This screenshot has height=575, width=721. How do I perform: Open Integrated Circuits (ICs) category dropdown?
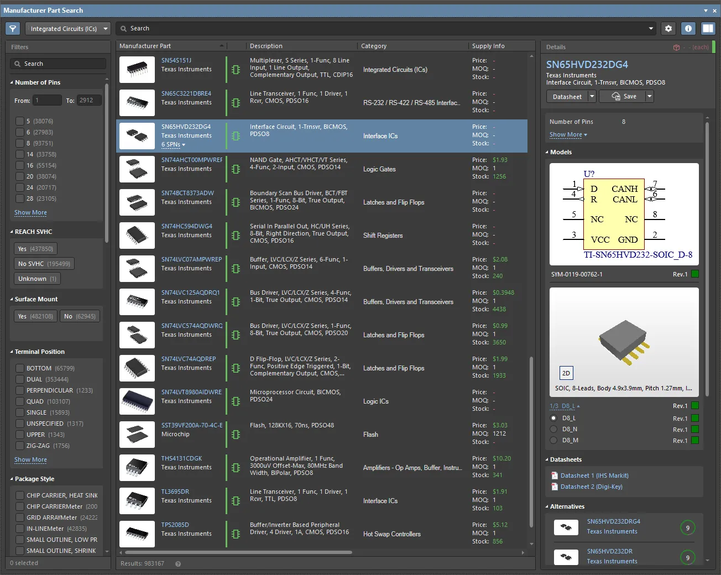pyautogui.click(x=68, y=29)
